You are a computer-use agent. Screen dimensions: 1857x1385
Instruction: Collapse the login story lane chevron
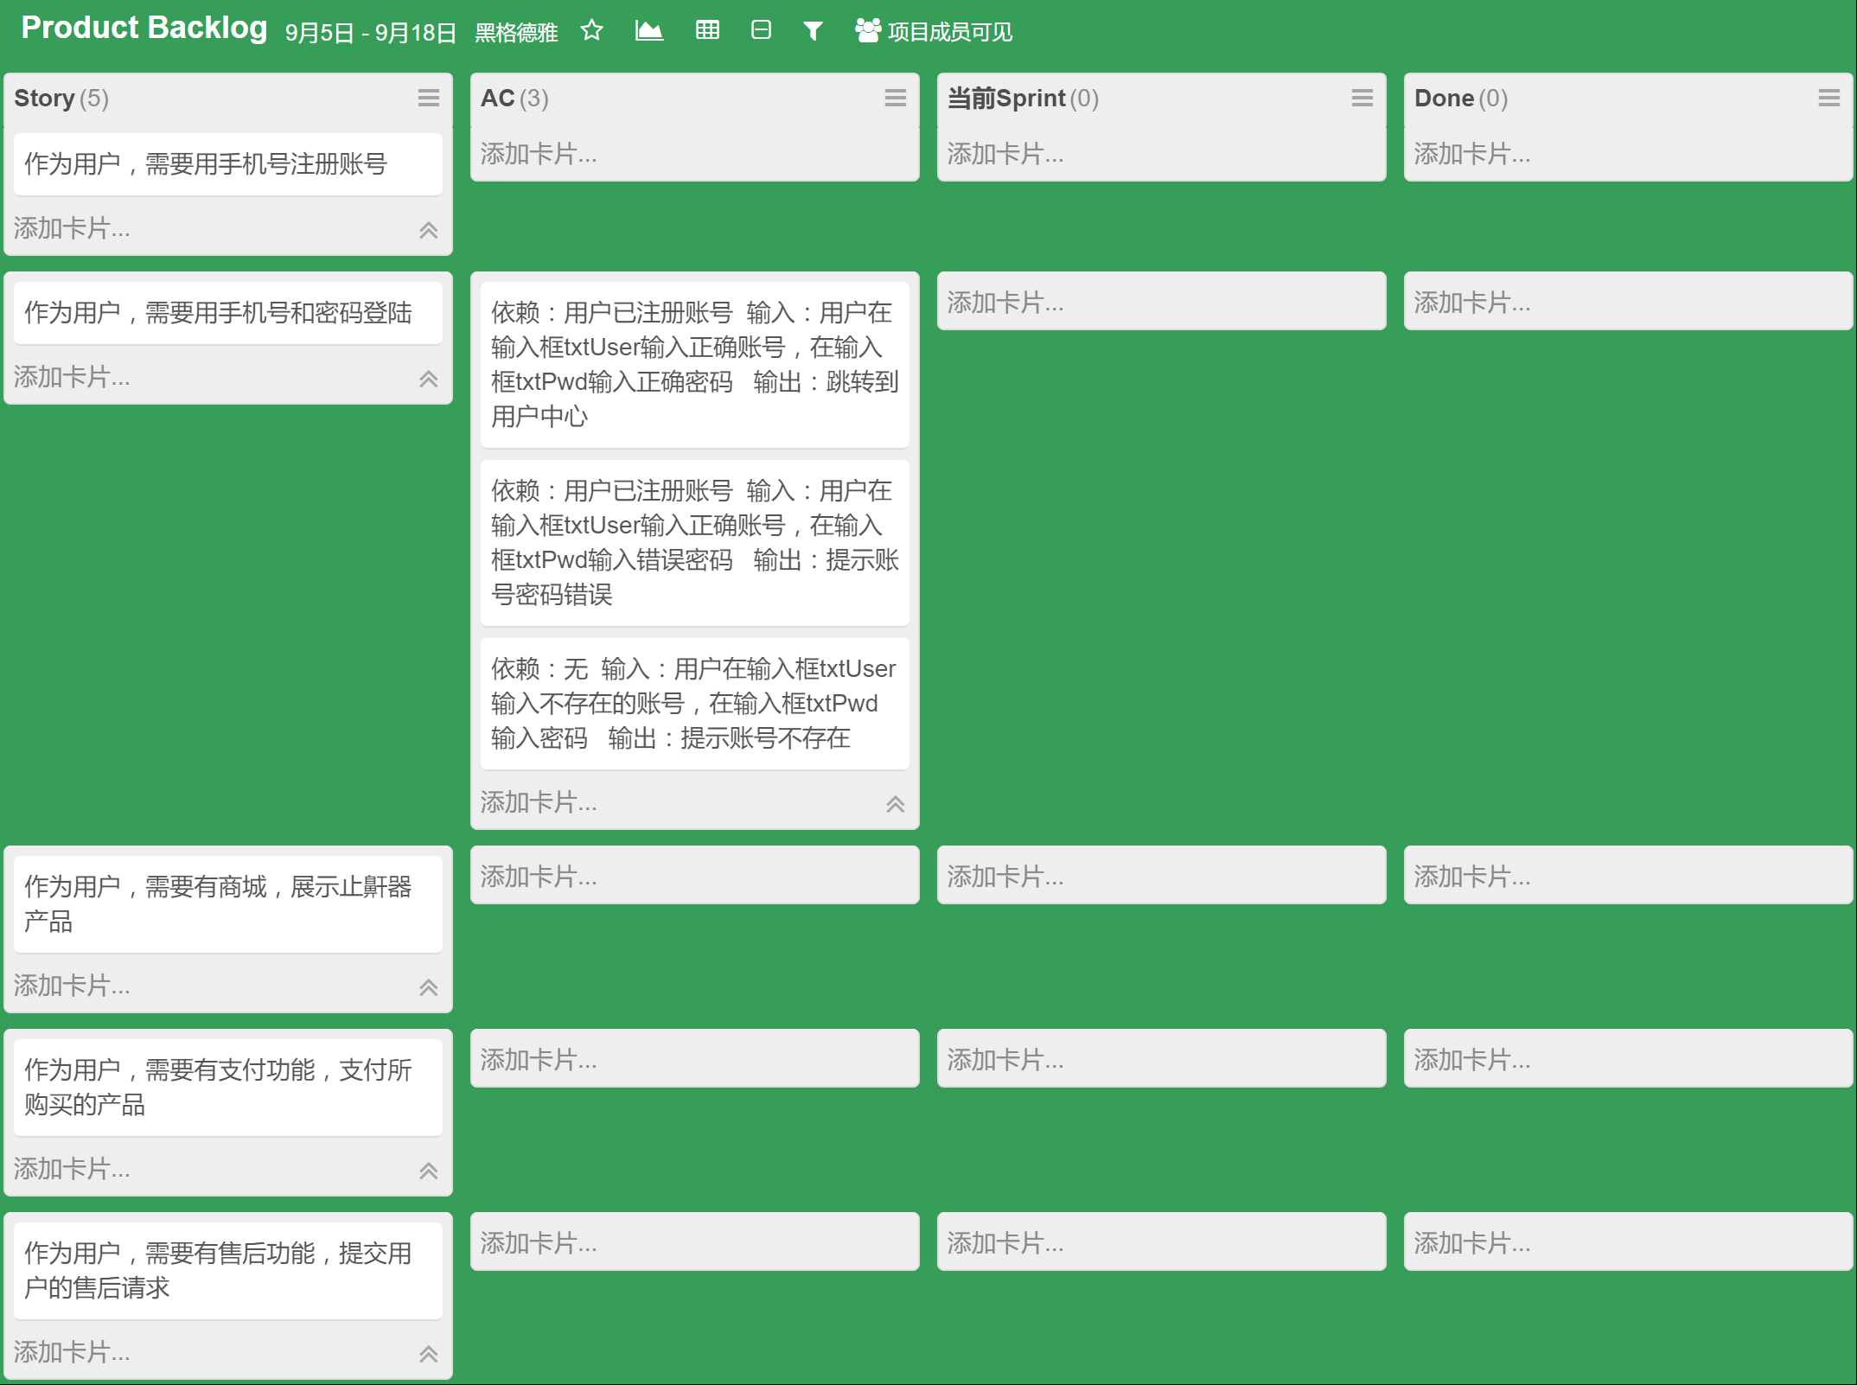click(429, 379)
